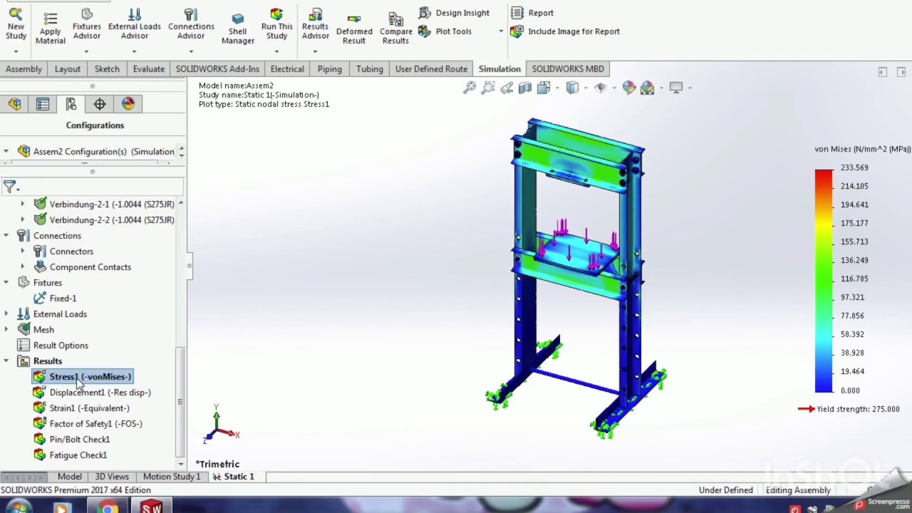The width and height of the screenshot is (912, 513).
Task: Expand Verbindung-2-2 tree node
Action: 22,220
